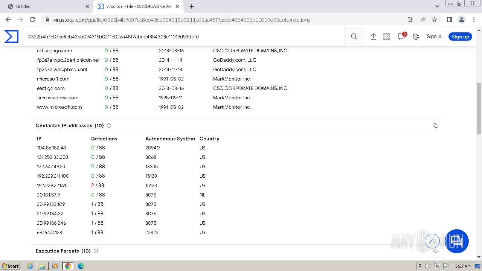Click the Sign up button
The width and height of the screenshot is (482, 271).
[x=460, y=37]
